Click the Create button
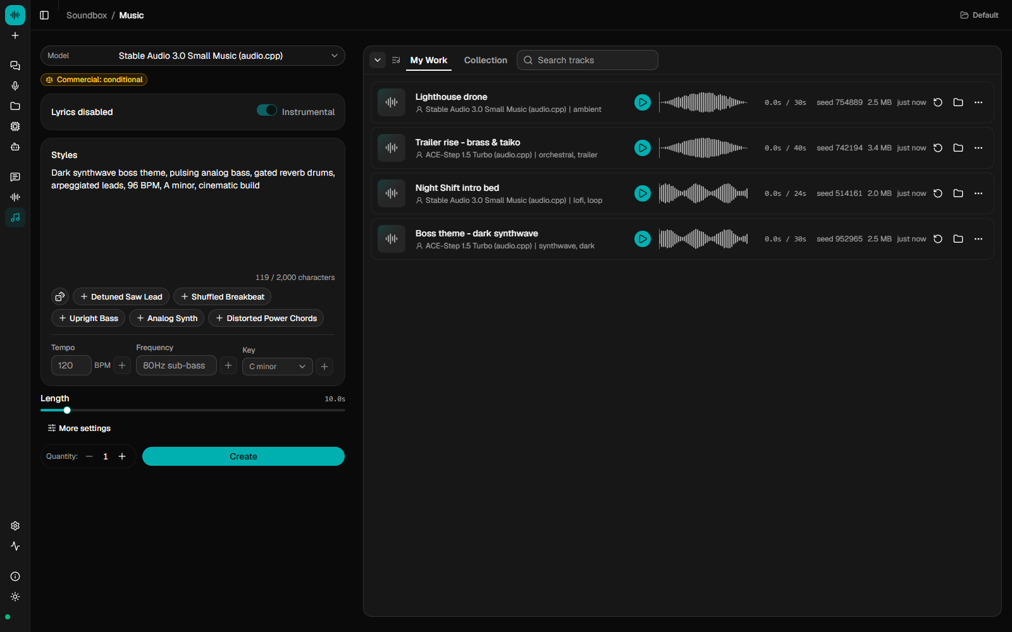Viewport: 1012px width, 632px height. (x=244, y=456)
